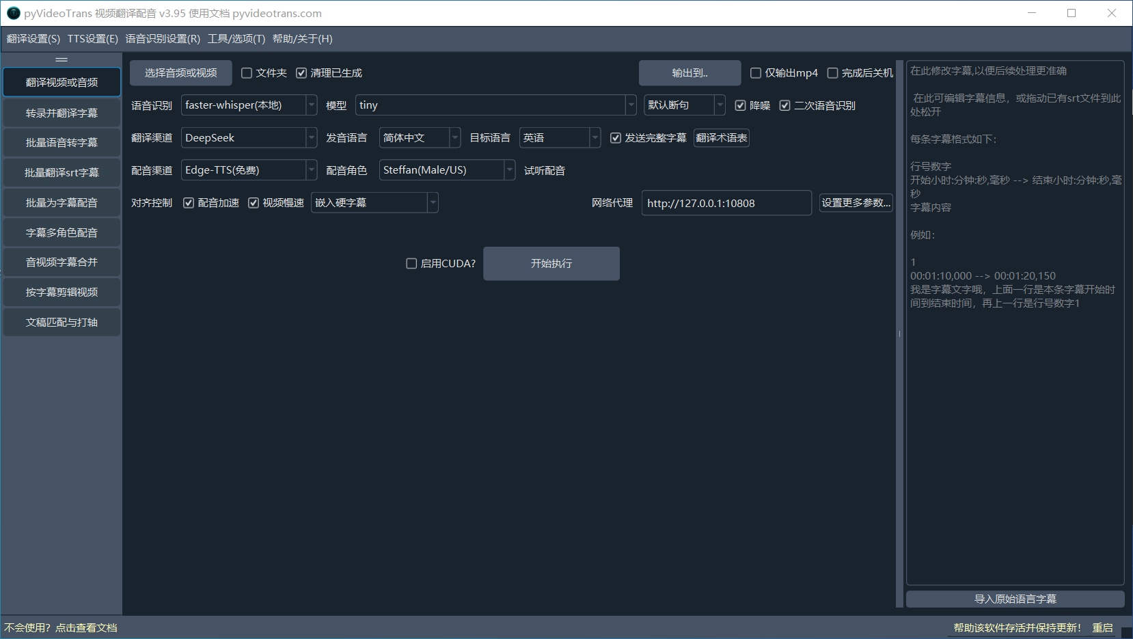The height and width of the screenshot is (639, 1133).
Task: Enable the 启用CUDA checkbox
Action: coord(411,264)
